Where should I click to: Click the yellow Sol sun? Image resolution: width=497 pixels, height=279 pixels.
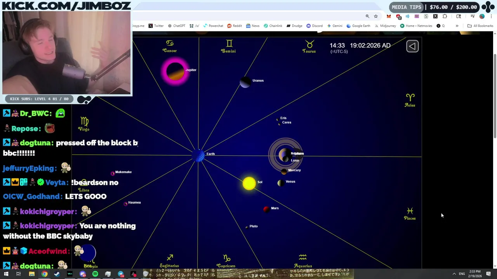[x=249, y=183]
